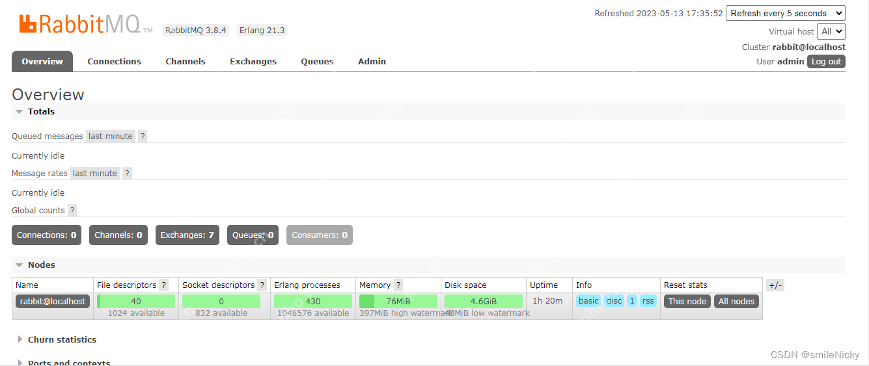Click the '1048576 available' text
The width and height of the screenshot is (869, 366).
click(x=313, y=313)
